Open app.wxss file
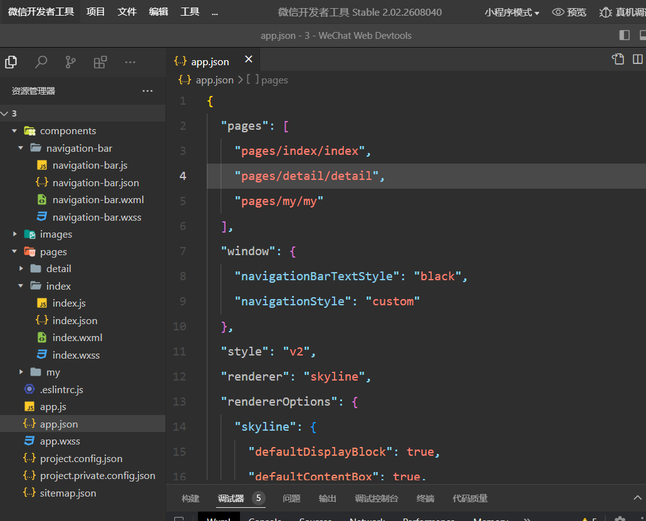This screenshot has height=521, width=646. [83, 441]
